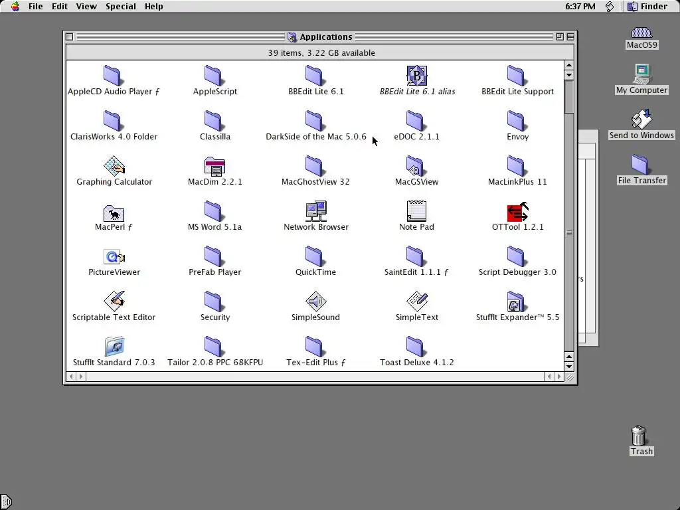The height and width of the screenshot is (510, 680).
Task: Select the MS Word 5.1a folder
Action: click(x=213, y=211)
